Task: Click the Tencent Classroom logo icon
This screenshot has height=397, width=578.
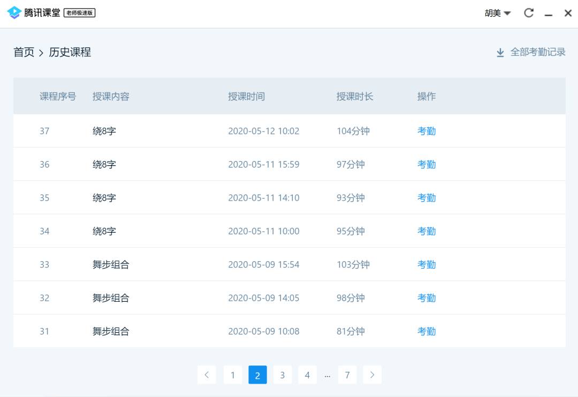Action: point(14,13)
